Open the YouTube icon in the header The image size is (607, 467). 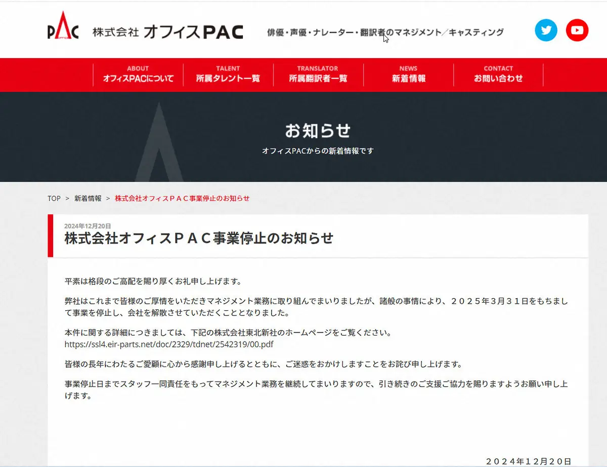(x=577, y=30)
